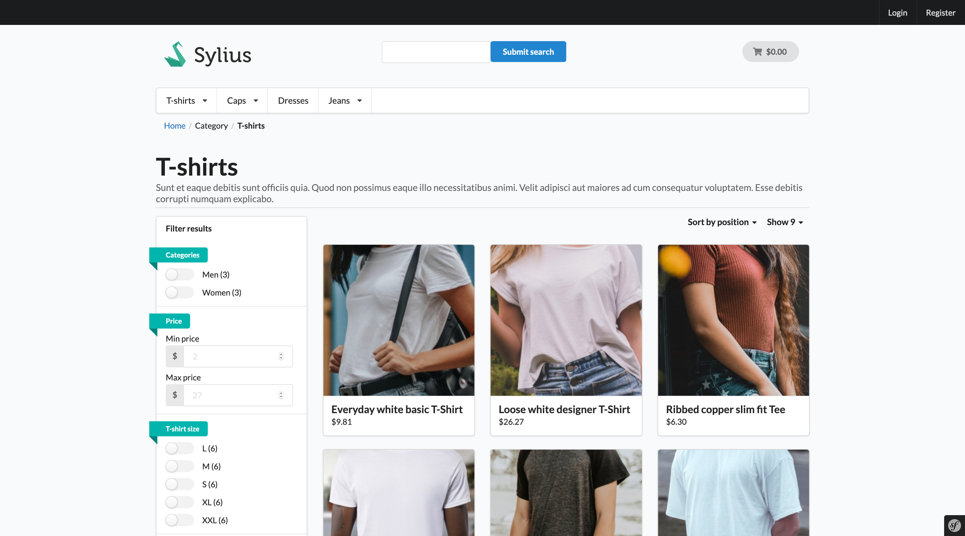The width and height of the screenshot is (965, 536).
Task: Click the dollar sign beside Min price
Action: coord(174,356)
